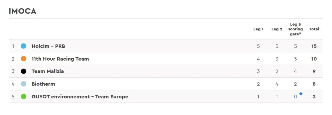Select the Team Malizia row name
This screenshot has width=332, height=115.
(x=48, y=71)
